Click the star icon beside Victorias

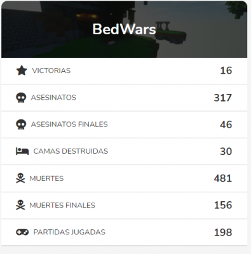pos(22,70)
